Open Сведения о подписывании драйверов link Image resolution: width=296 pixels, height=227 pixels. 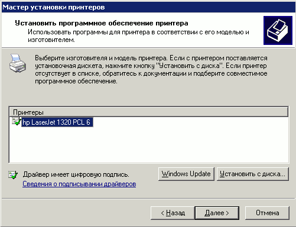pos(79,184)
